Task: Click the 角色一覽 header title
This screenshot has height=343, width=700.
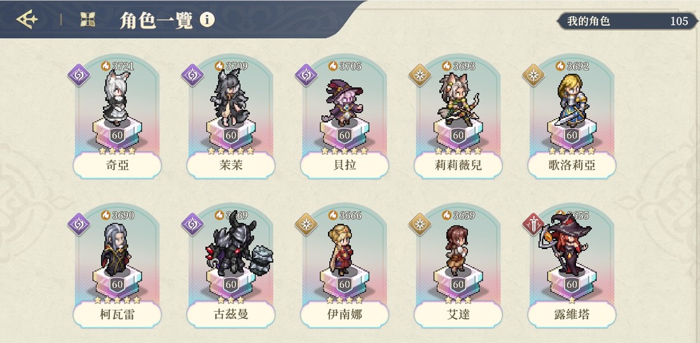Action: (156, 20)
